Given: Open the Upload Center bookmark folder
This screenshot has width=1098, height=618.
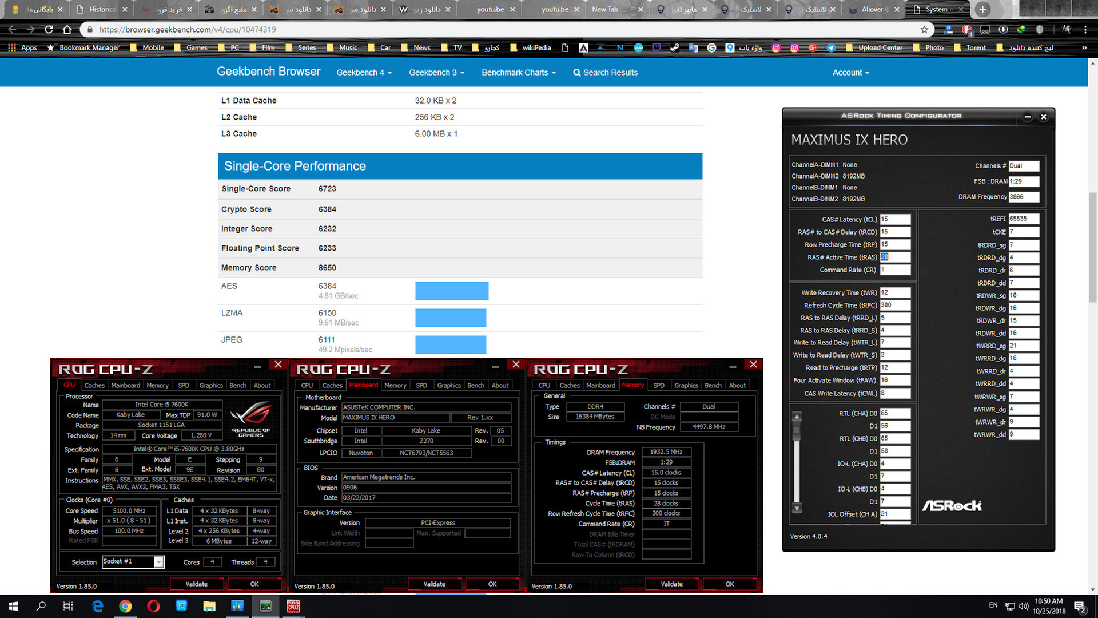Looking at the screenshot, I should click(874, 47).
